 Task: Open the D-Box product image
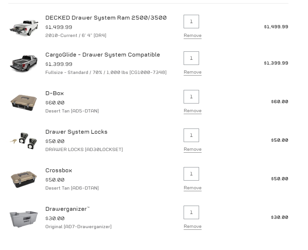(x=24, y=102)
